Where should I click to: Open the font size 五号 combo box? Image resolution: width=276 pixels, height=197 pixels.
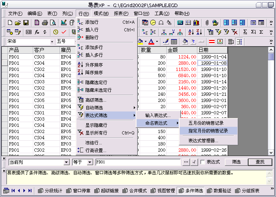point(66,42)
